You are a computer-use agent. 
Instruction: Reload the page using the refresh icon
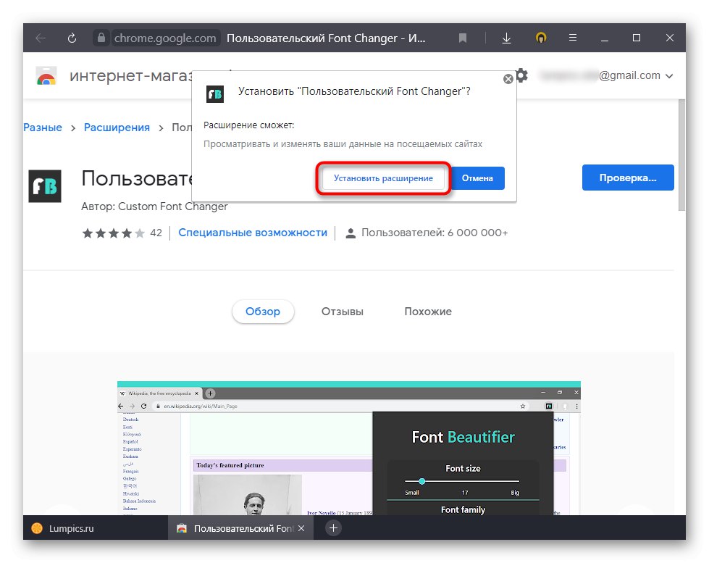click(71, 38)
